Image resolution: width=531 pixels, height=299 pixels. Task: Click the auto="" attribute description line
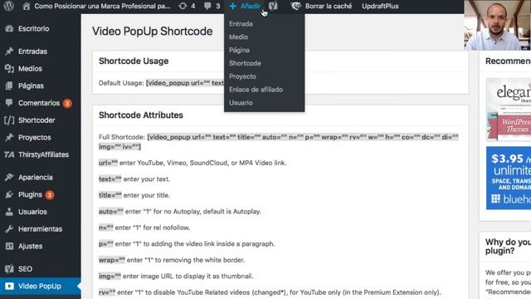tap(180, 211)
